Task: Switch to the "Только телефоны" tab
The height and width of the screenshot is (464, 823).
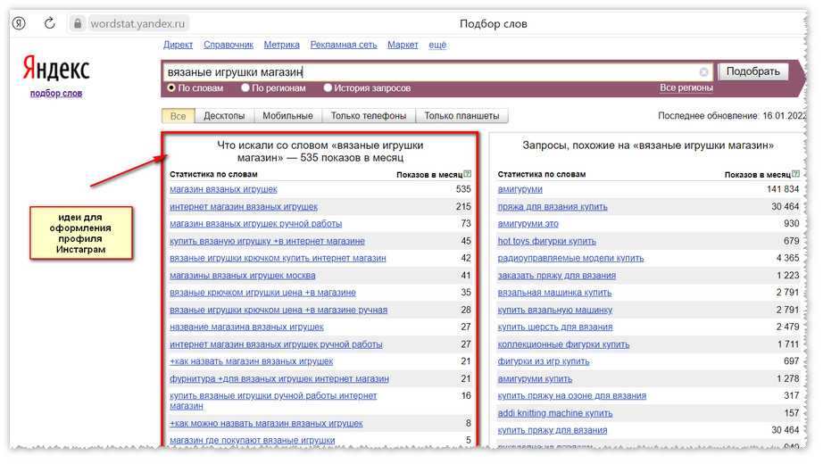Action: click(x=368, y=116)
